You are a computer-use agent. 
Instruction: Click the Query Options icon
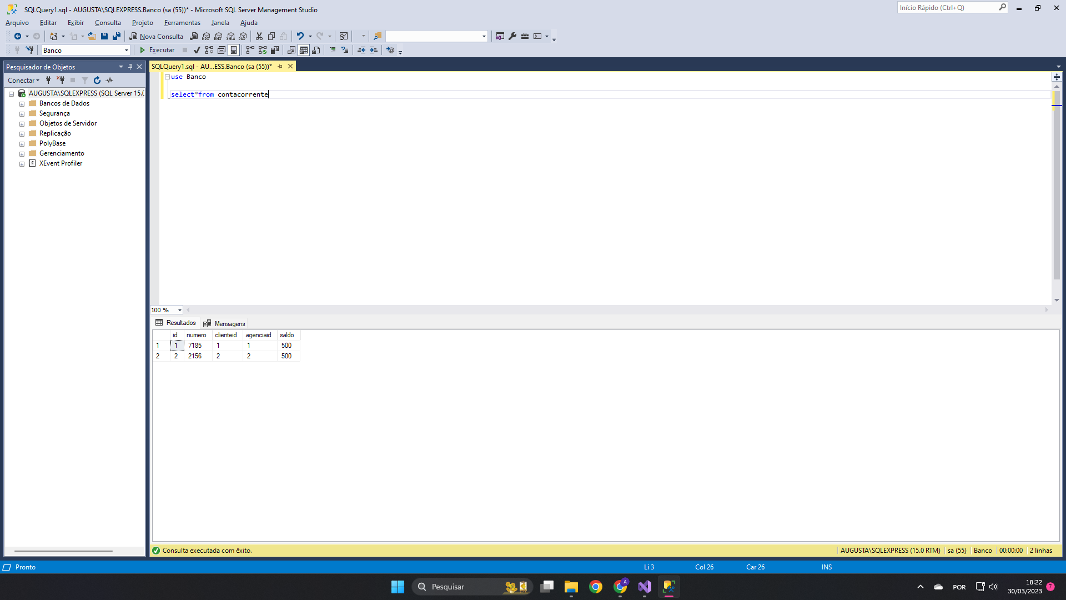[x=222, y=50]
